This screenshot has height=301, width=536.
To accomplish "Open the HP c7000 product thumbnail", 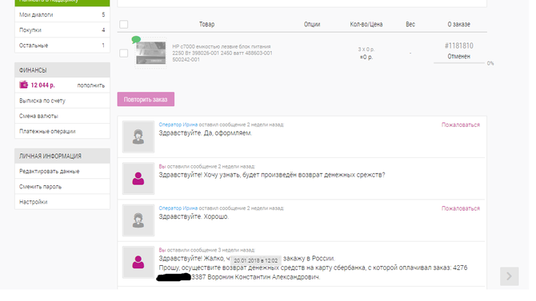I will click(150, 53).
